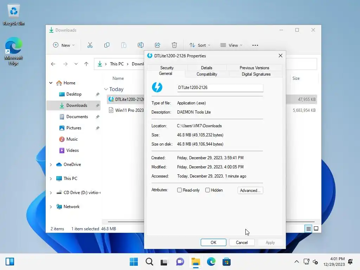
Task: Open Advanced attributes dialog
Action: pyautogui.click(x=250, y=190)
